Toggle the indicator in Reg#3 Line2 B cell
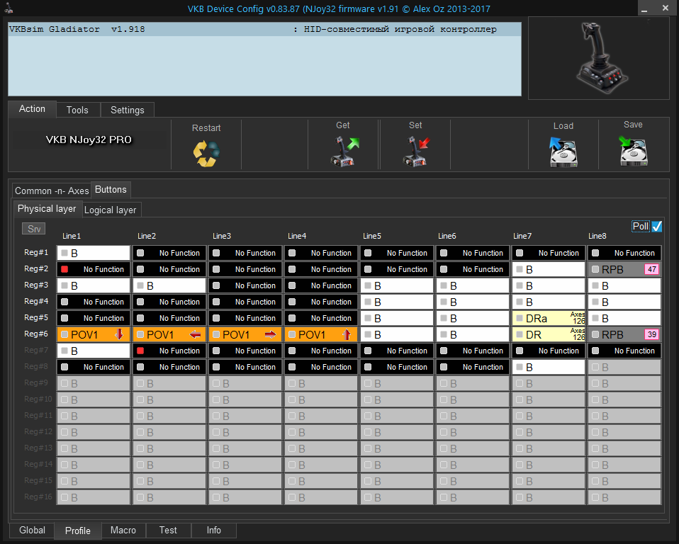The width and height of the screenshot is (679, 544). (x=140, y=285)
